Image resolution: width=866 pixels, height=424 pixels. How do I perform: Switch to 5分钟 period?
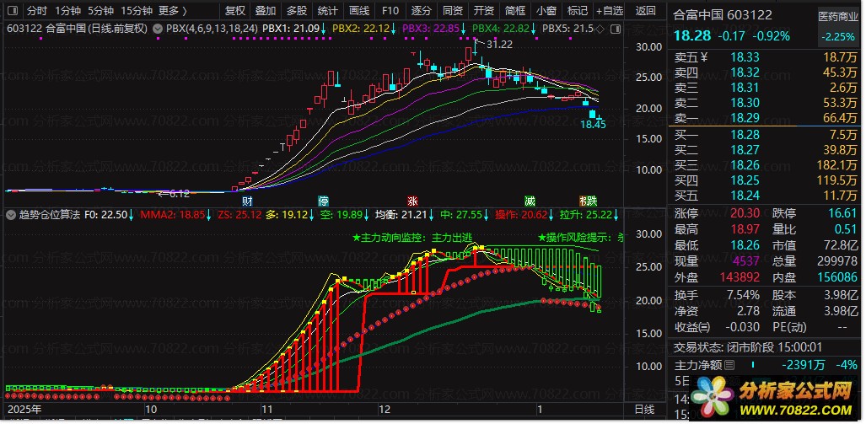point(100,10)
